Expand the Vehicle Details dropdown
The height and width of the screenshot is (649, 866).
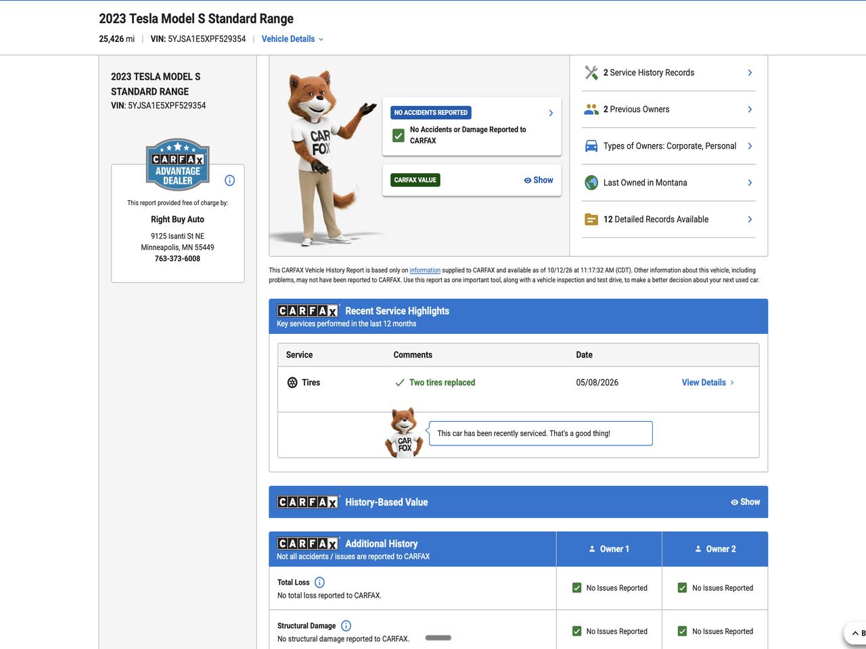pyautogui.click(x=292, y=39)
